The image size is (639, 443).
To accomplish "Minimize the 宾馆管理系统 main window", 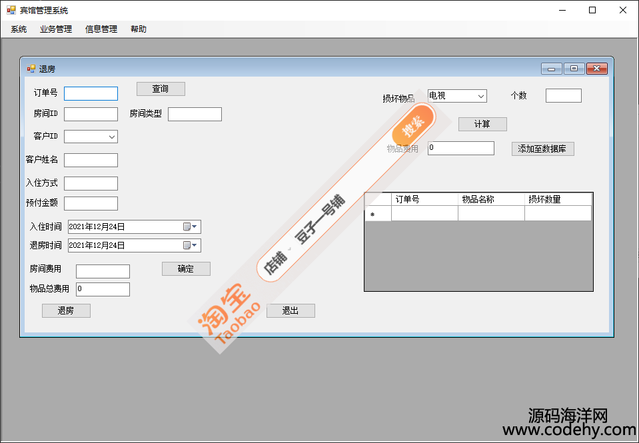I will click(562, 10).
